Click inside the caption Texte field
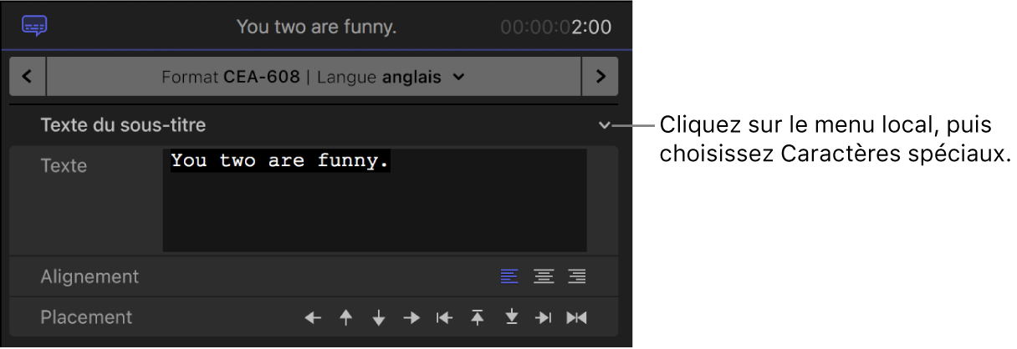The image size is (1017, 349). pos(375,200)
